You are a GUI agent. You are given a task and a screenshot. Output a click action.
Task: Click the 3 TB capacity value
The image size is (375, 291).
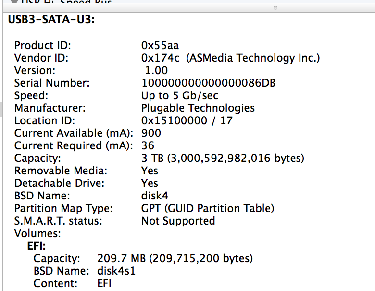tap(223, 159)
